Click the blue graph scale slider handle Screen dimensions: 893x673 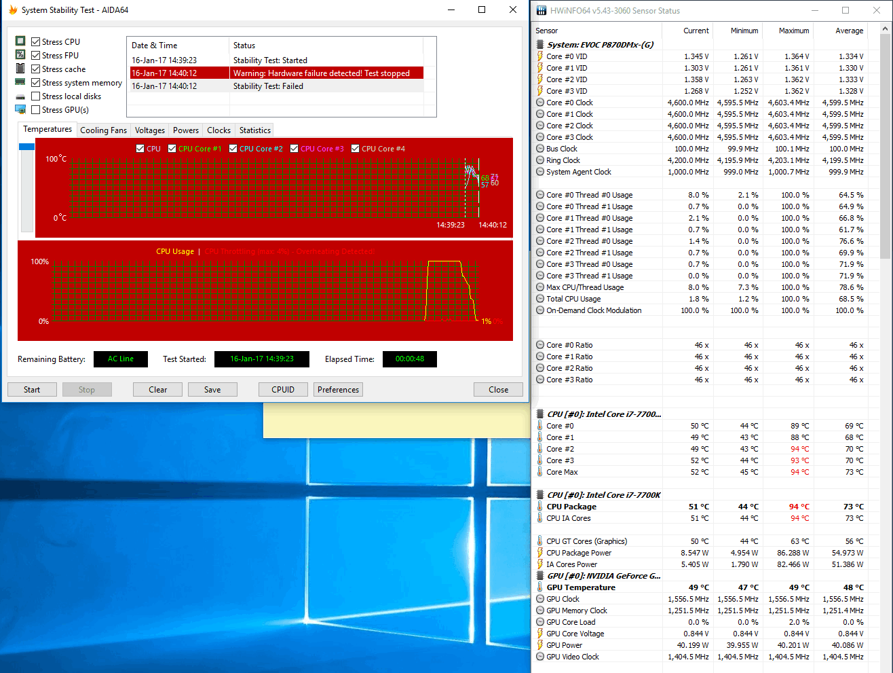(26, 147)
